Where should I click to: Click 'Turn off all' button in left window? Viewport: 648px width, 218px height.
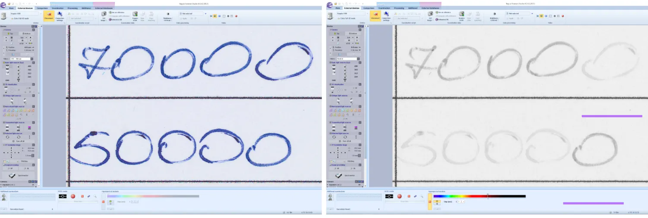coord(19,141)
